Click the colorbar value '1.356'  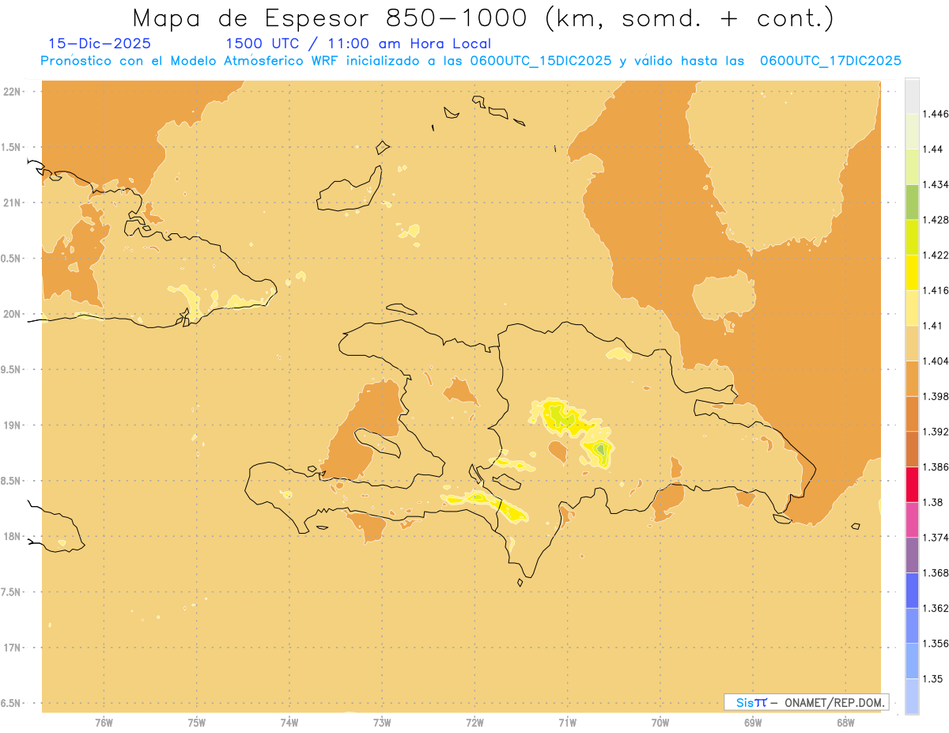pyautogui.click(x=937, y=644)
